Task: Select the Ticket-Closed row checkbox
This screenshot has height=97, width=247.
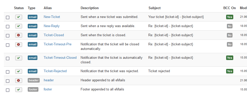Action: [x=8, y=36]
